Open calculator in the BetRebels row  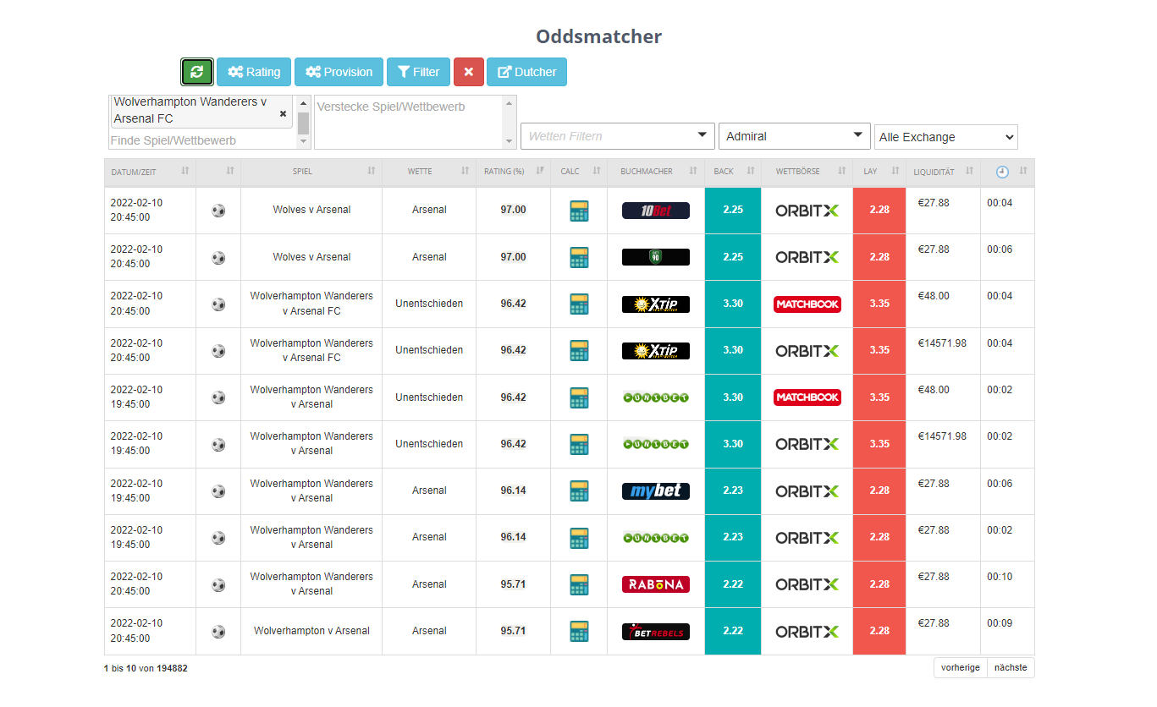[579, 632]
